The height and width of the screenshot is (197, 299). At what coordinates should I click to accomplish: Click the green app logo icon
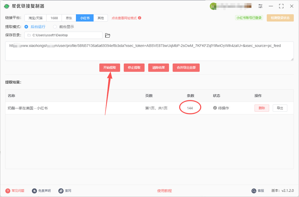point(7,6)
